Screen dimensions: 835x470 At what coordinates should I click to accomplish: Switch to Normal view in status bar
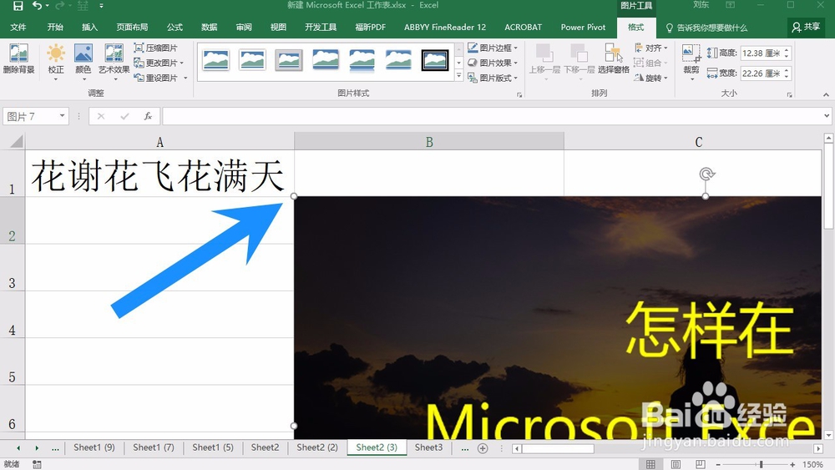click(650, 464)
